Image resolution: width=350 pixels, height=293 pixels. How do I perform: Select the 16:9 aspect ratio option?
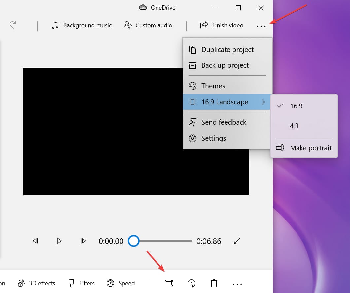pos(304,106)
